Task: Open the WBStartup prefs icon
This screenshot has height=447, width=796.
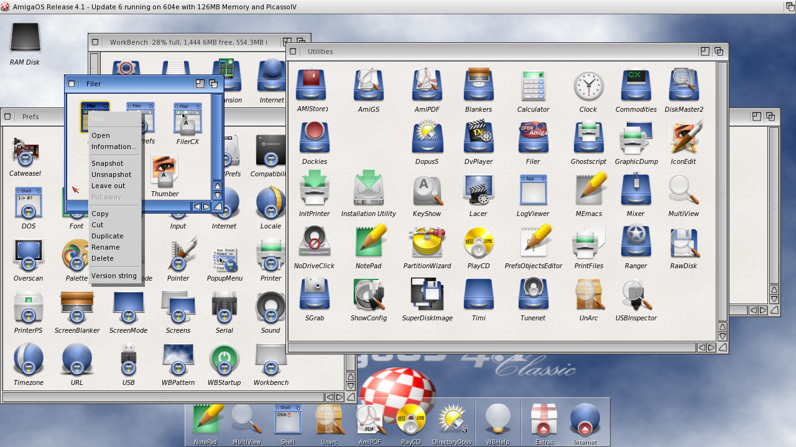Action: pyautogui.click(x=224, y=360)
